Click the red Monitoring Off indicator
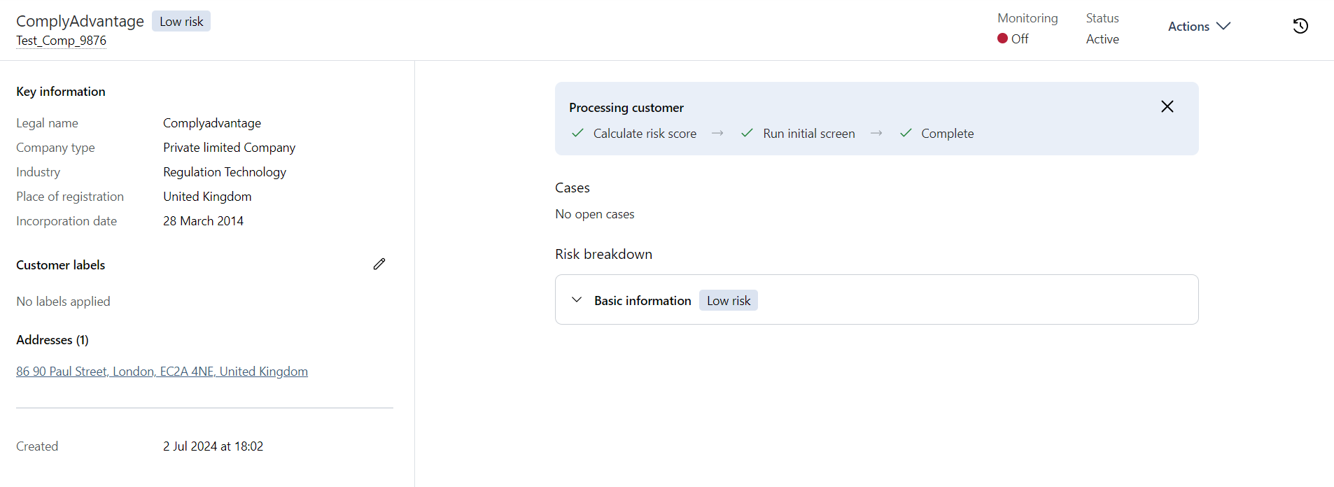Screen dimensions: 1334x487 tap(1002, 38)
